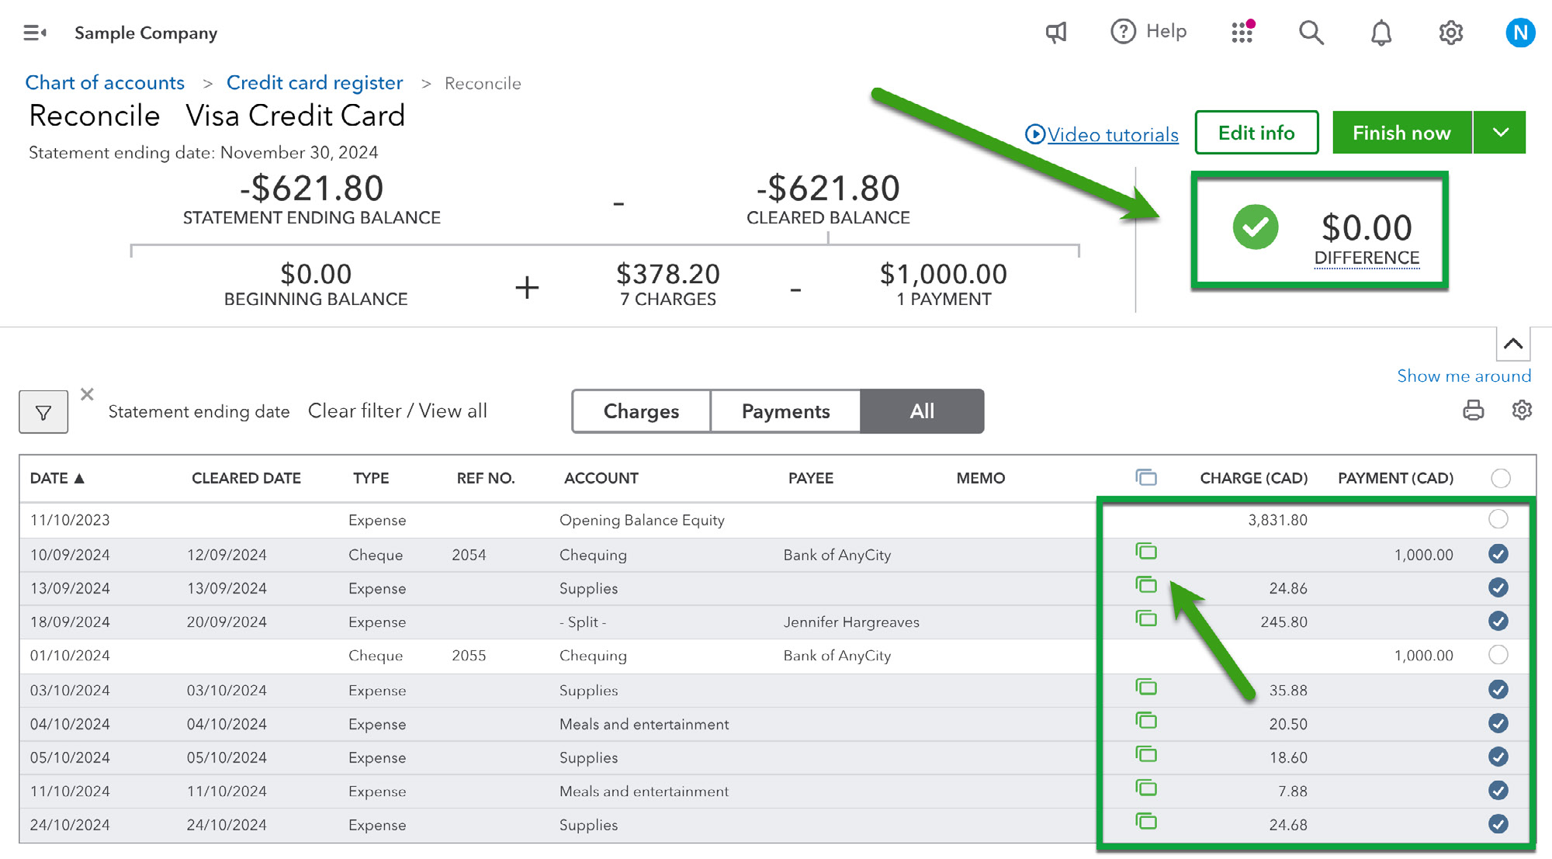Click the DIFFERENCE label link
Image resolution: width=1552 pixels, height=859 pixels.
point(1367,258)
